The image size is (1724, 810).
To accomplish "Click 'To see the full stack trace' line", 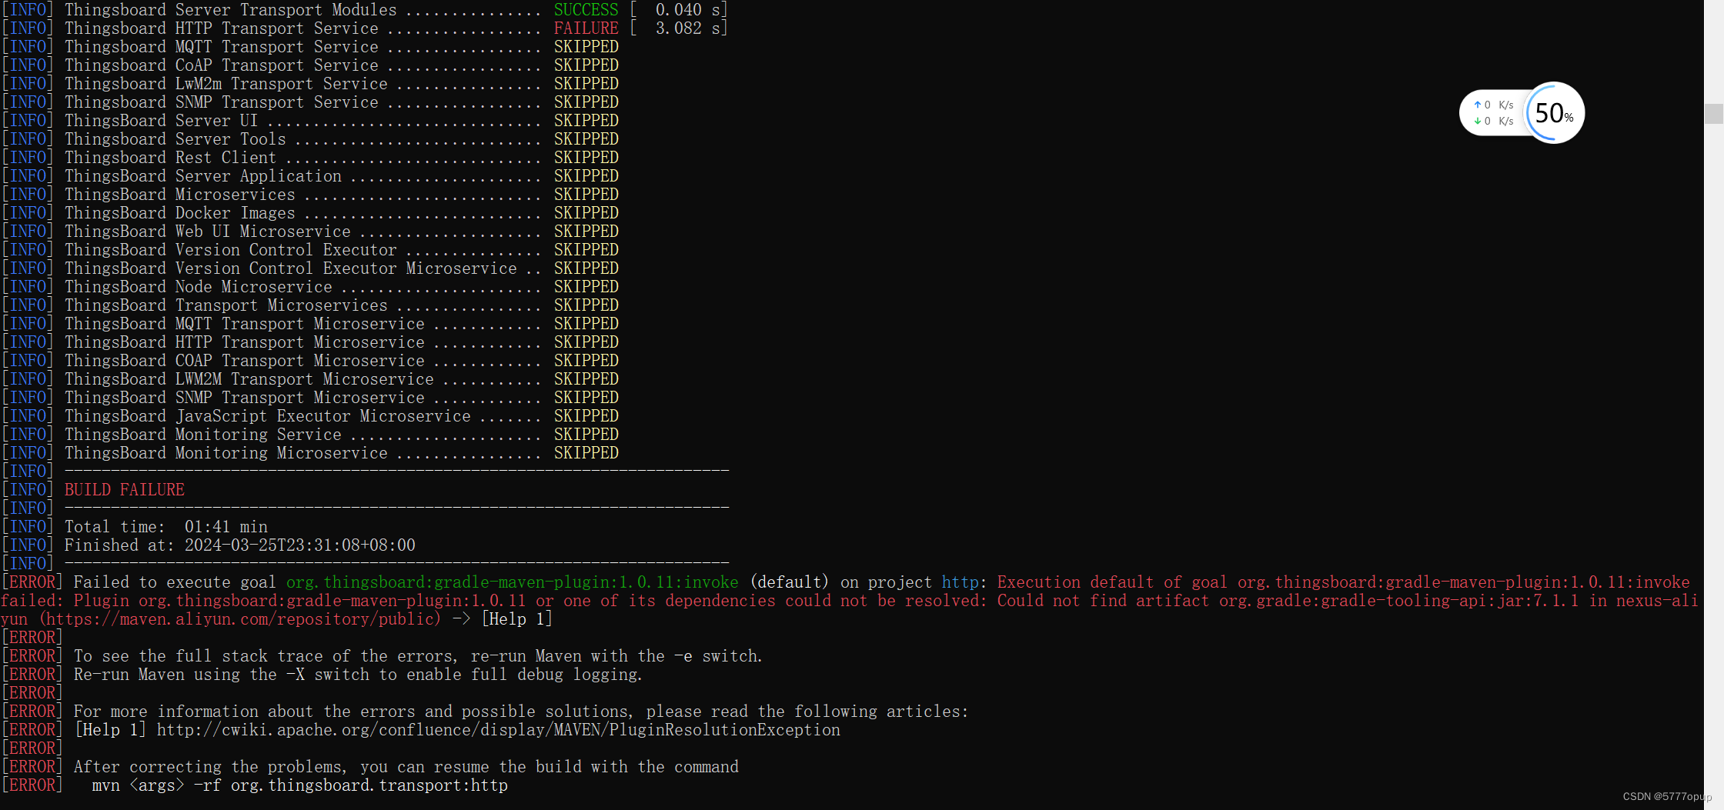I will (382, 656).
